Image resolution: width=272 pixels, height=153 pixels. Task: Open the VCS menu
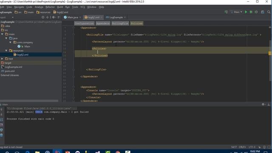[x=82, y=7]
